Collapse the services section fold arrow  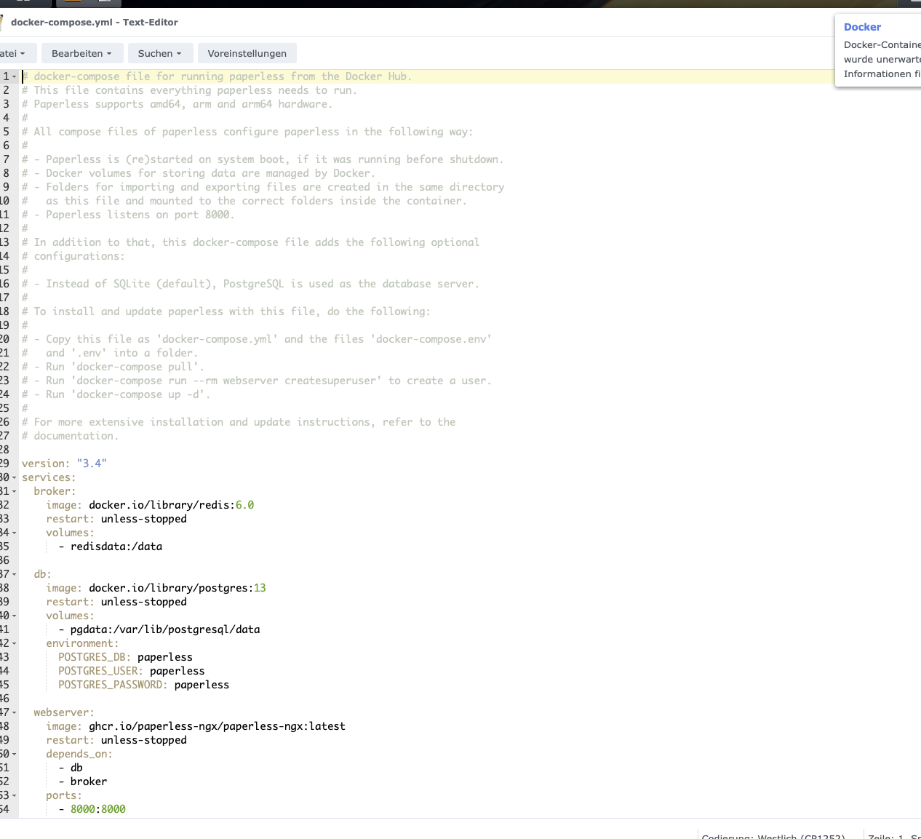[14, 478]
